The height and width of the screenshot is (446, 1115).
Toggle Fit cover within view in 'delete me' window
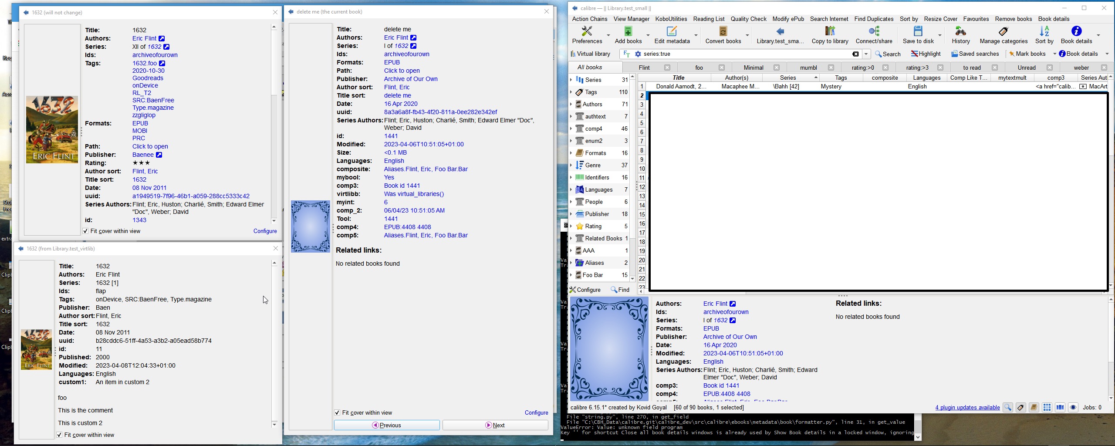(337, 413)
